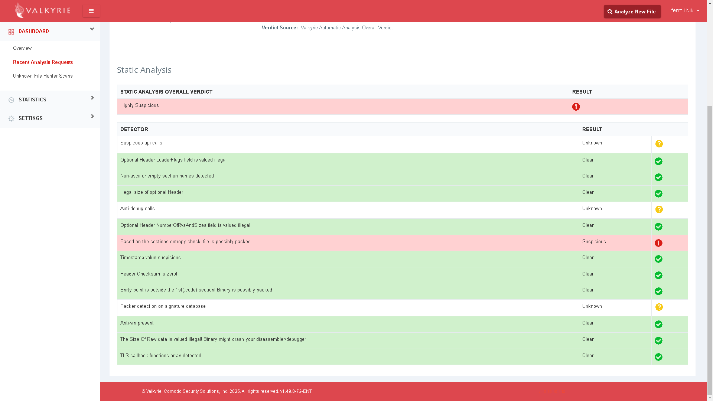Screen dimensions: 713x401
Task: Click the yellow question icon for Suspicous api calls
Action: coord(659,144)
